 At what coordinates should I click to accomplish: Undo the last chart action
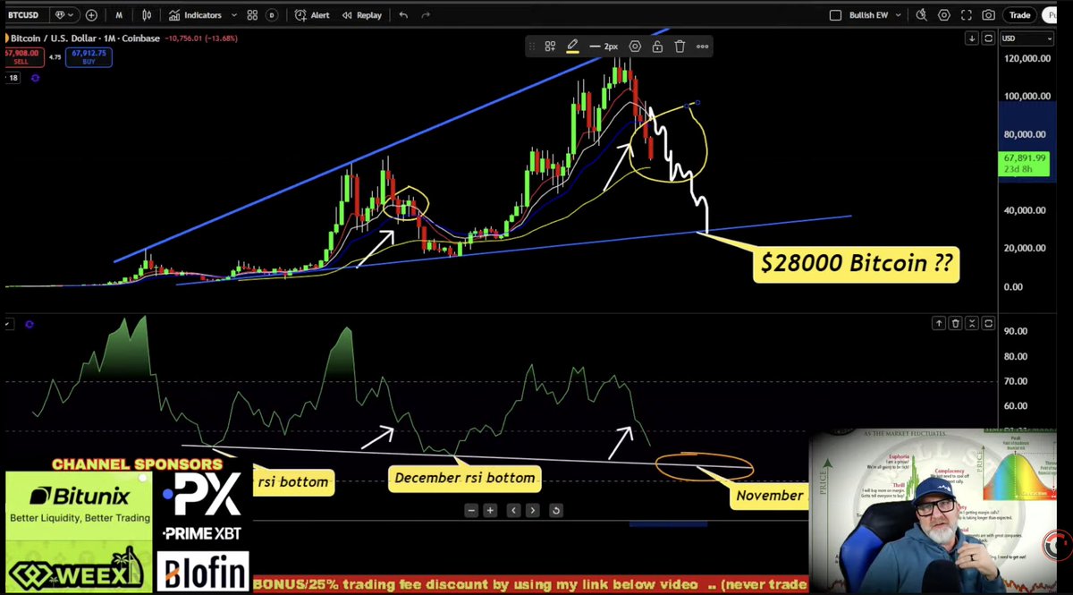(x=404, y=15)
